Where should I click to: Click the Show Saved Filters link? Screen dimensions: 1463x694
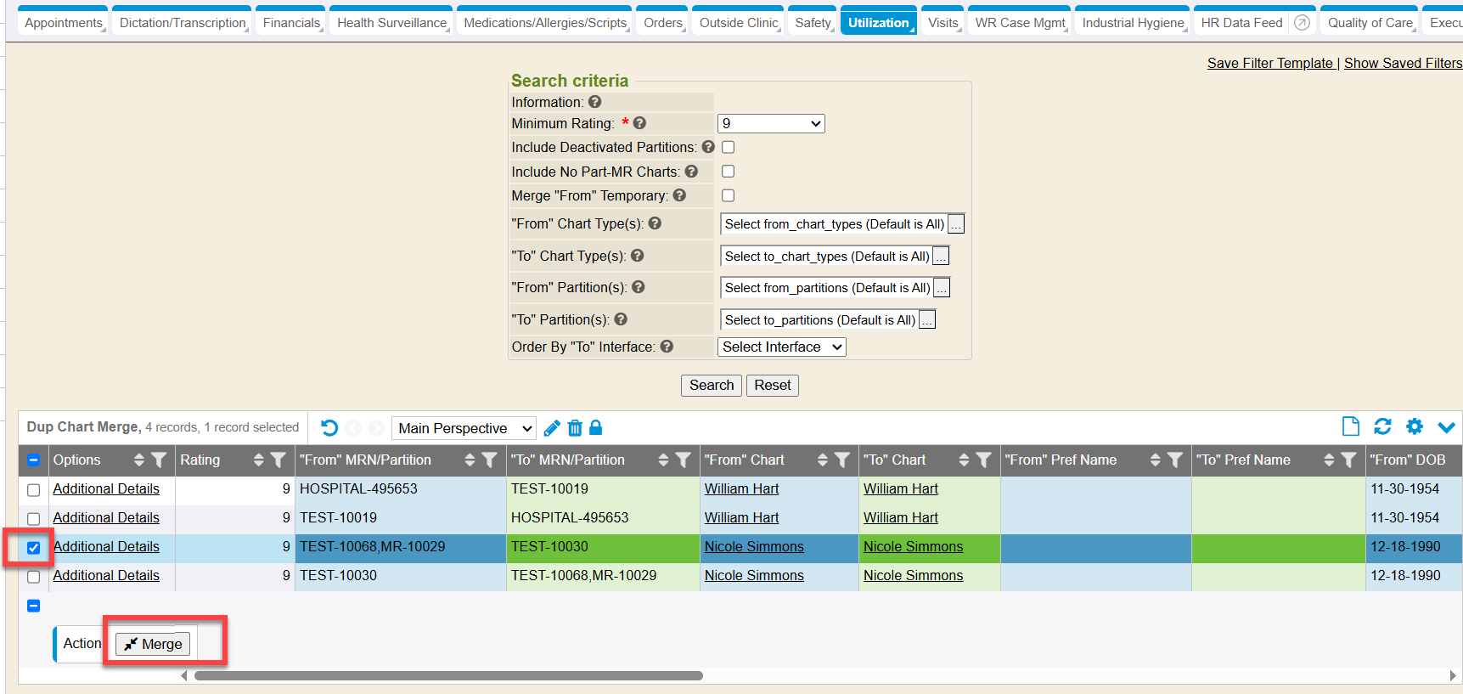(x=1403, y=63)
